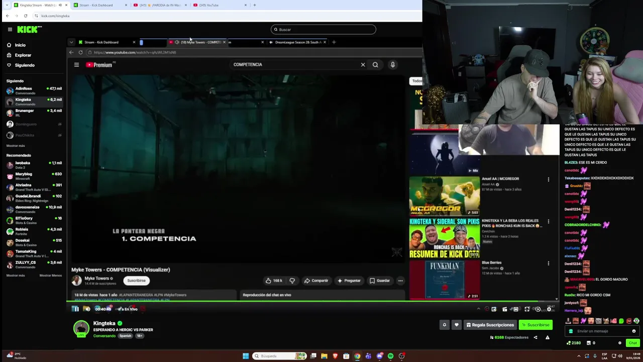Open chat settings gear icon
643x362 pixels.
point(620,343)
